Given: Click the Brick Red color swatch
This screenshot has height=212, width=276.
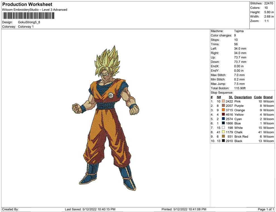Looking at the screenshot, I should (x=223, y=137).
